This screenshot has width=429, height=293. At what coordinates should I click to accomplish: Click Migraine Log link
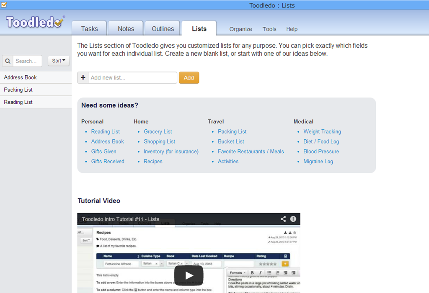pyautogui.click(x=318, y=162)
